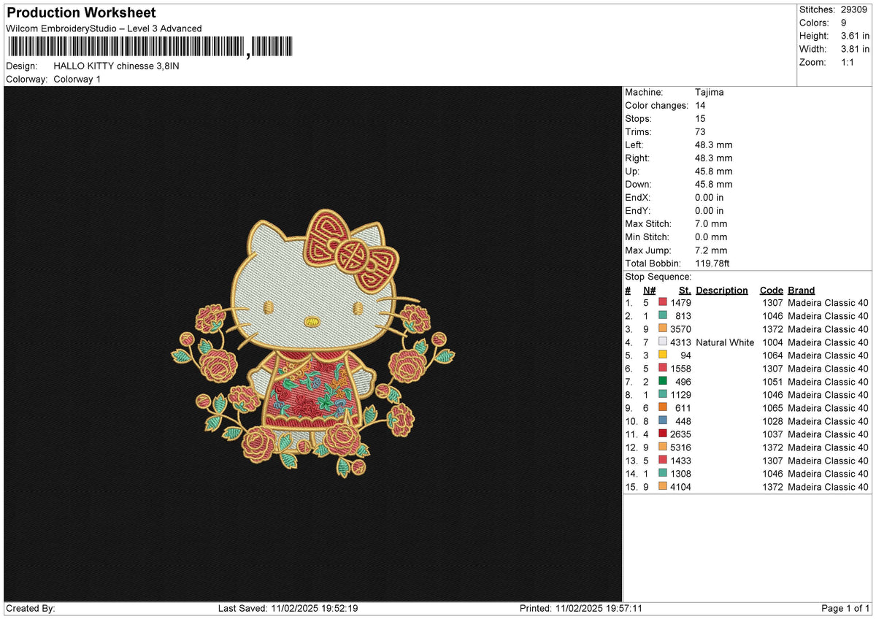
Task: Click the Stops value '15'
Action: [701, 118]
